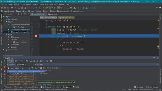Stop debugging with red square in Debug panel

click(5, 67)
